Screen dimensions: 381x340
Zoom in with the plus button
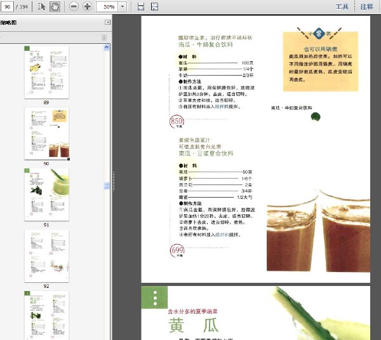point(87,6)
